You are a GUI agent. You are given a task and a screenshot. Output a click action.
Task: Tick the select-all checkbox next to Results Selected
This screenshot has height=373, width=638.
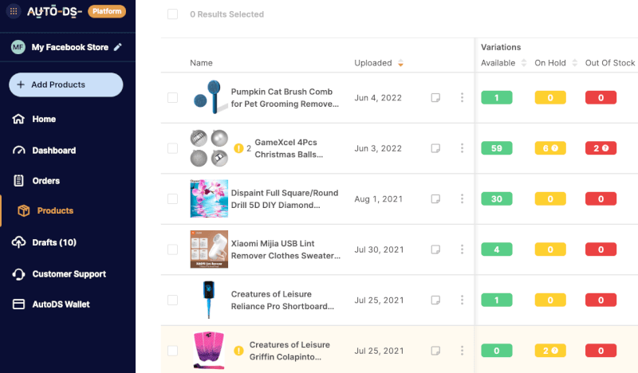pos(172,14)
